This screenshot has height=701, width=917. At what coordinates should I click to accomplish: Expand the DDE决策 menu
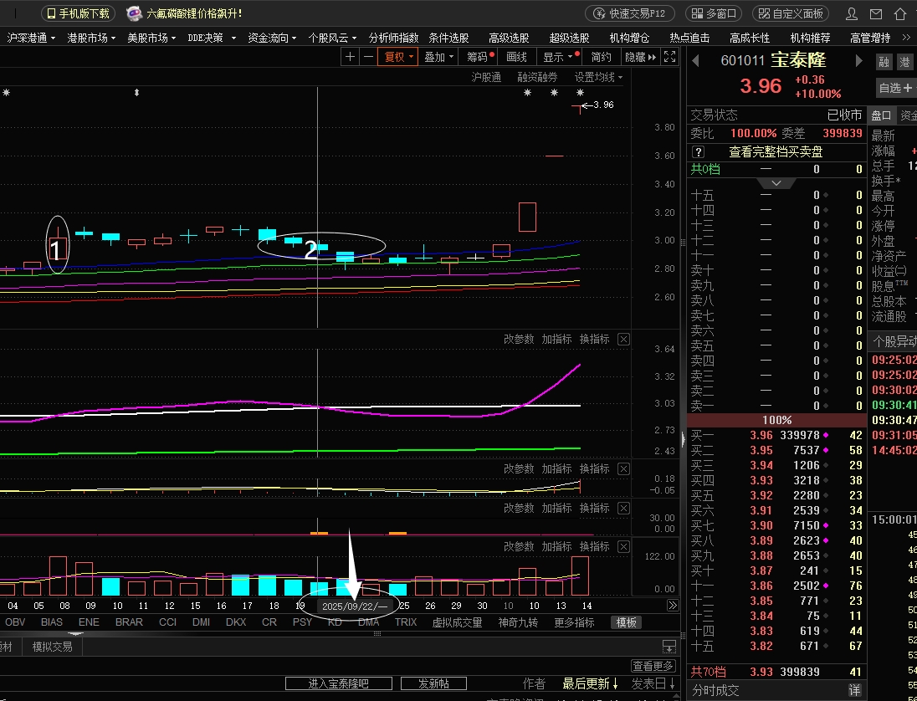click(212, 38)
